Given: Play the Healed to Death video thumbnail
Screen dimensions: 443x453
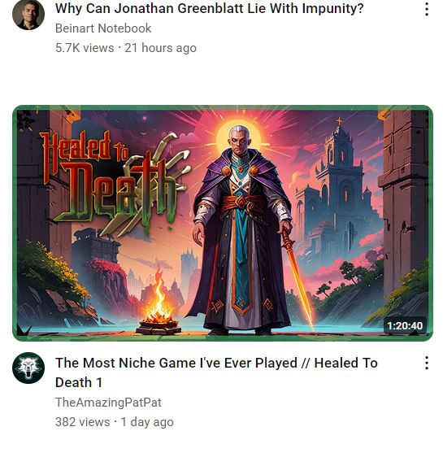Looking at the screenshot, I should [x=223, y=223].
